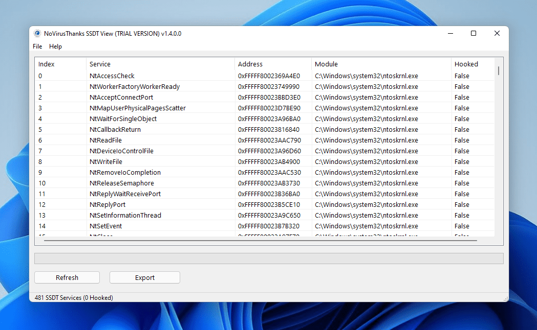The image size is (537, 330).
Task: Click the horizontal scrollbar of the list
Action: pyautogui.click(x=260, y=241)
